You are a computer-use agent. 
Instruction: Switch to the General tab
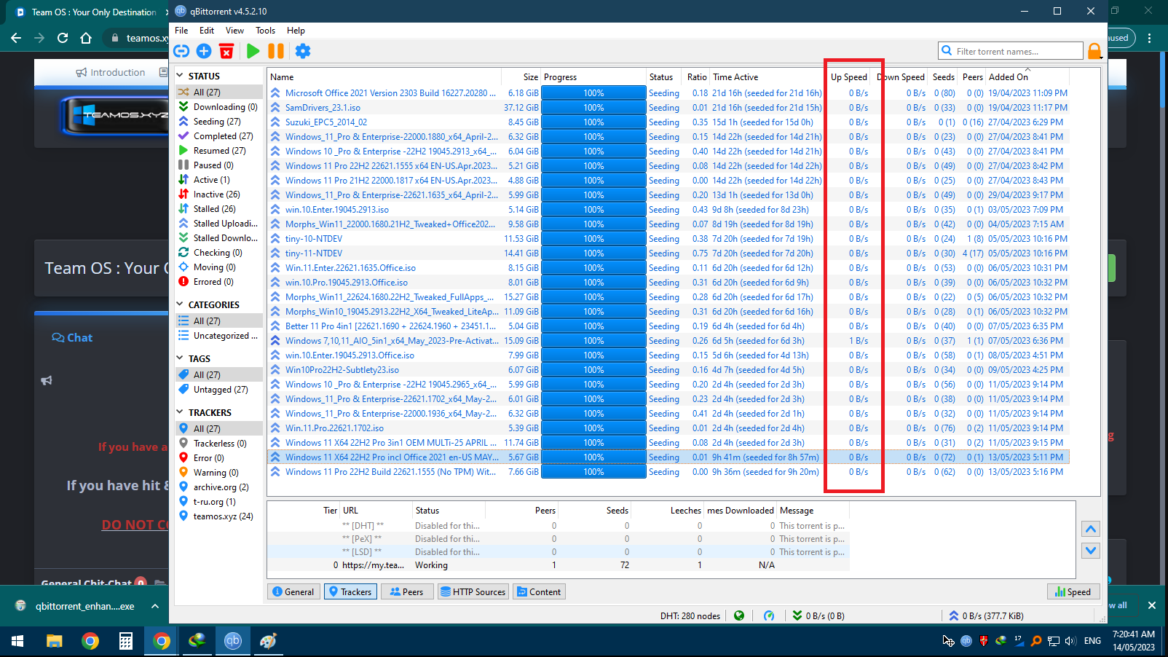(293, 592)
